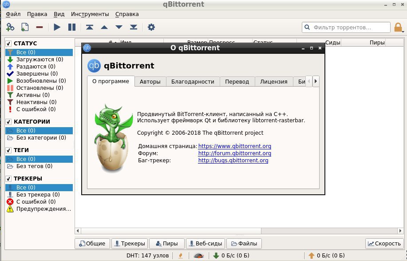407x261 pixels.
Task: Click the red delete torrent icon
Action: 40,27
